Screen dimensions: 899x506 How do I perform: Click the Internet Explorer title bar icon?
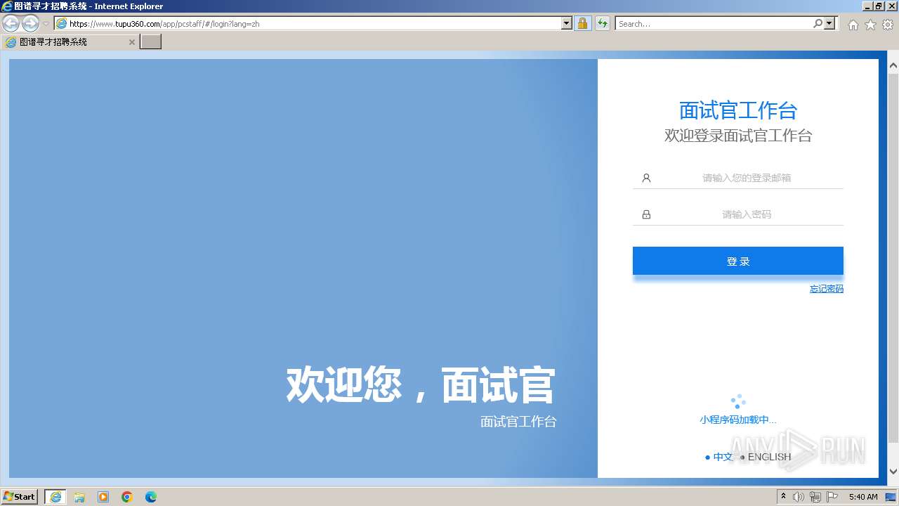(7, 6)
